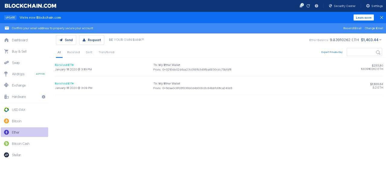Dismiss the update banner with X
The height and width of the screenshot is (188, 386).
[381, 17]
